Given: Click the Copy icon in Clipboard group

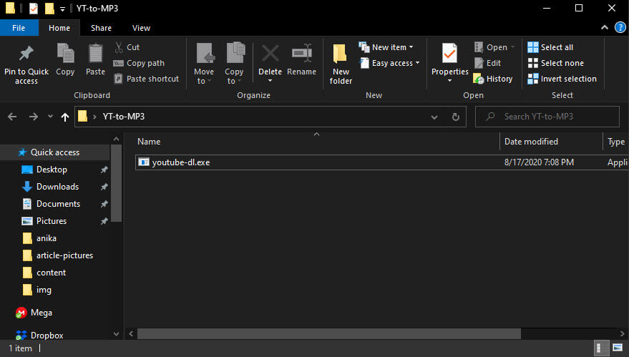Looking at the screenshot, I should (65, 54).
